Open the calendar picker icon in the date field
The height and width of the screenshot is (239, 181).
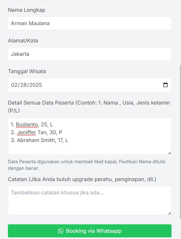click(x=166, y=85)
